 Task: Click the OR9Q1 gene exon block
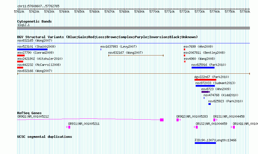[162, 120]
